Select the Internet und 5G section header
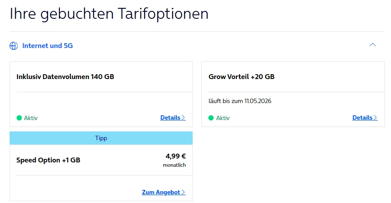The image size is (391, 203). pos(47,45)
